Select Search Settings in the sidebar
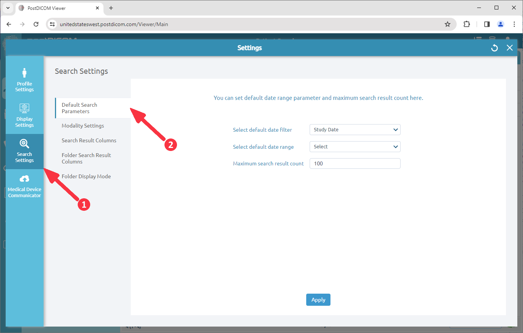523x333 pixels. coord(24,151)
